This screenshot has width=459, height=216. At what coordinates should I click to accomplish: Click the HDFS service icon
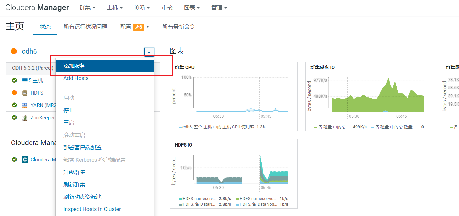24,93
